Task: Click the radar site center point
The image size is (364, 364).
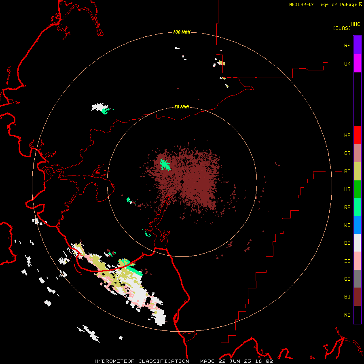Action: pyautogui.click(x=182, y=182)
